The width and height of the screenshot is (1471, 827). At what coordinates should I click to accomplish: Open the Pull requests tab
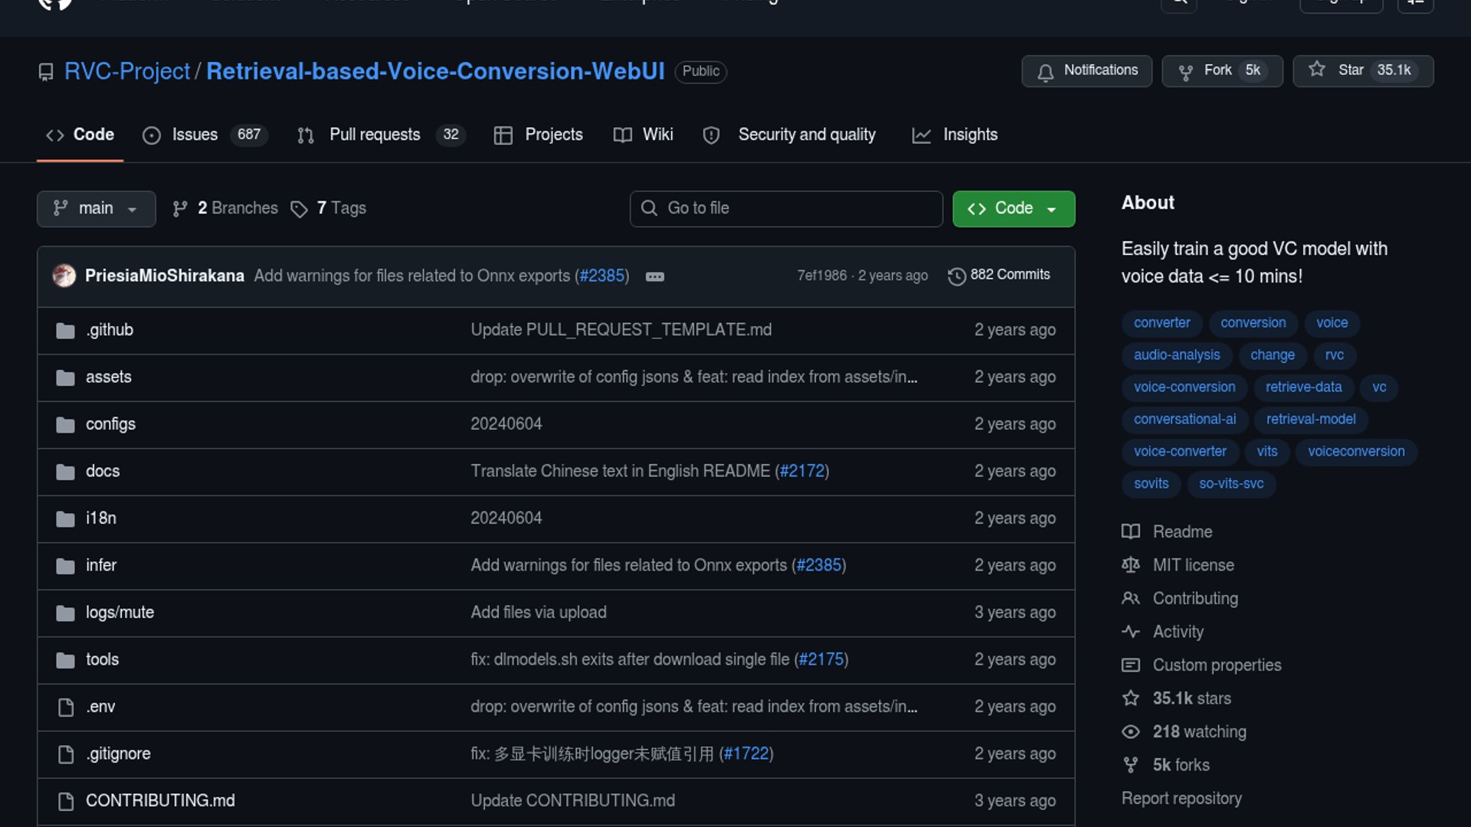click(375, 135)
